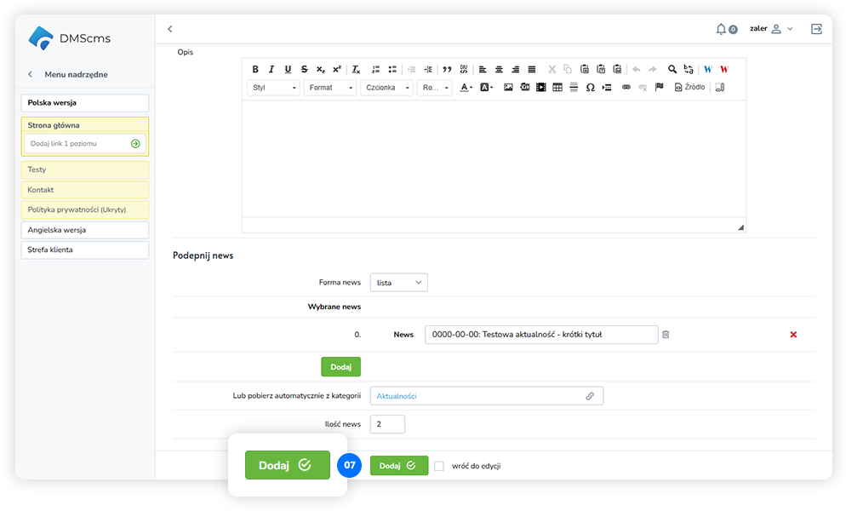Apply italic formatting in the editor
Viewport: 846px width, 511px height.
272,70
